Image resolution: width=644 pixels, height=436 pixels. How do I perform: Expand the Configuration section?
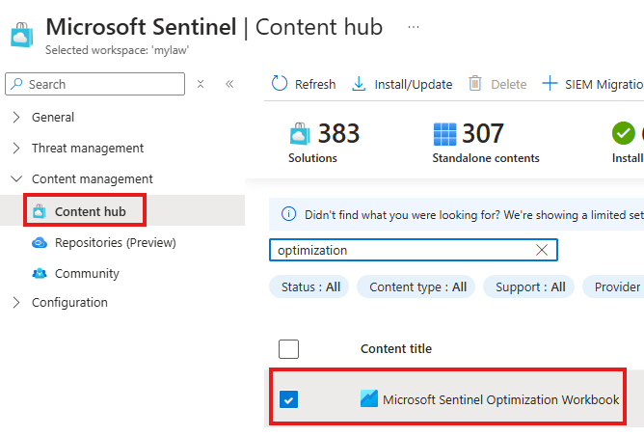tap(16, 303)
